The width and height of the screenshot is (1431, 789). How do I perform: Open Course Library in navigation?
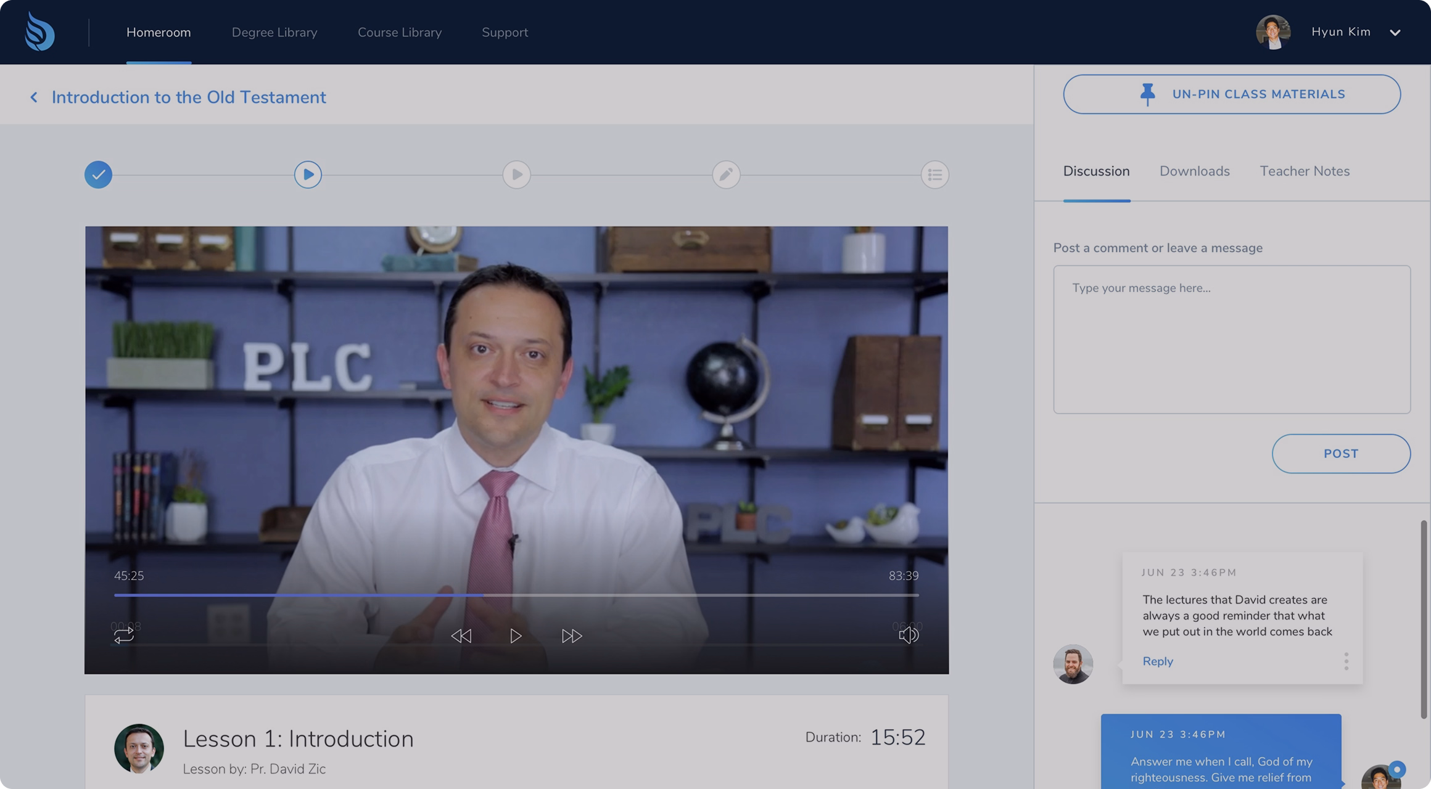pos(400,32)
